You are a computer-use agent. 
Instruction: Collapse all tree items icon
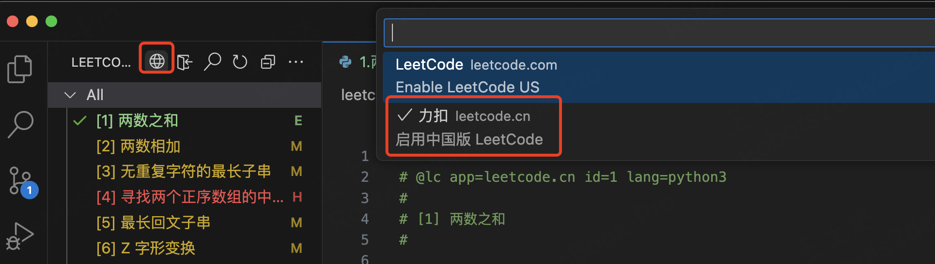point(268,62)
